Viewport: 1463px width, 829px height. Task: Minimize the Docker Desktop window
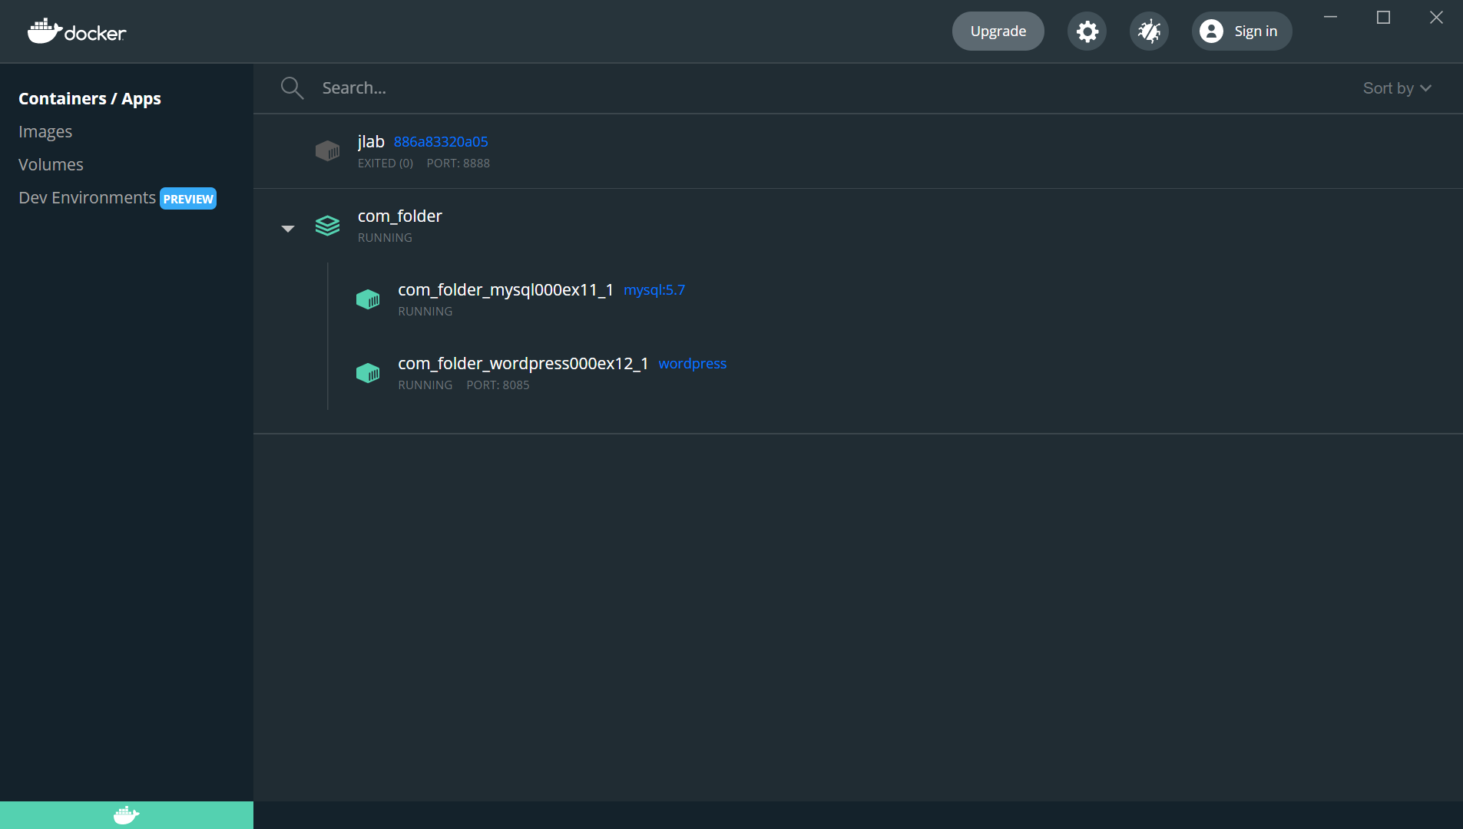pos(1330,17)
